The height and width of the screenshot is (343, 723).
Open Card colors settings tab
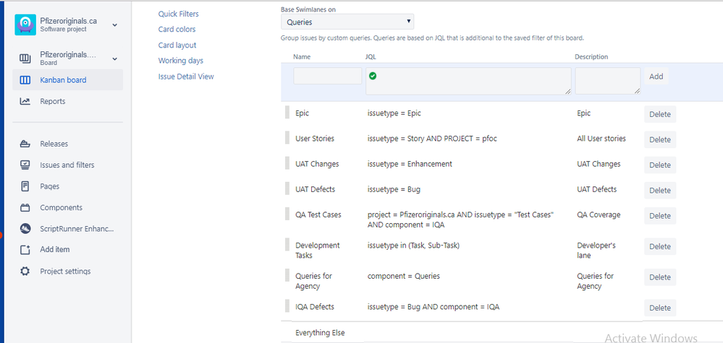tap(177, 30)
